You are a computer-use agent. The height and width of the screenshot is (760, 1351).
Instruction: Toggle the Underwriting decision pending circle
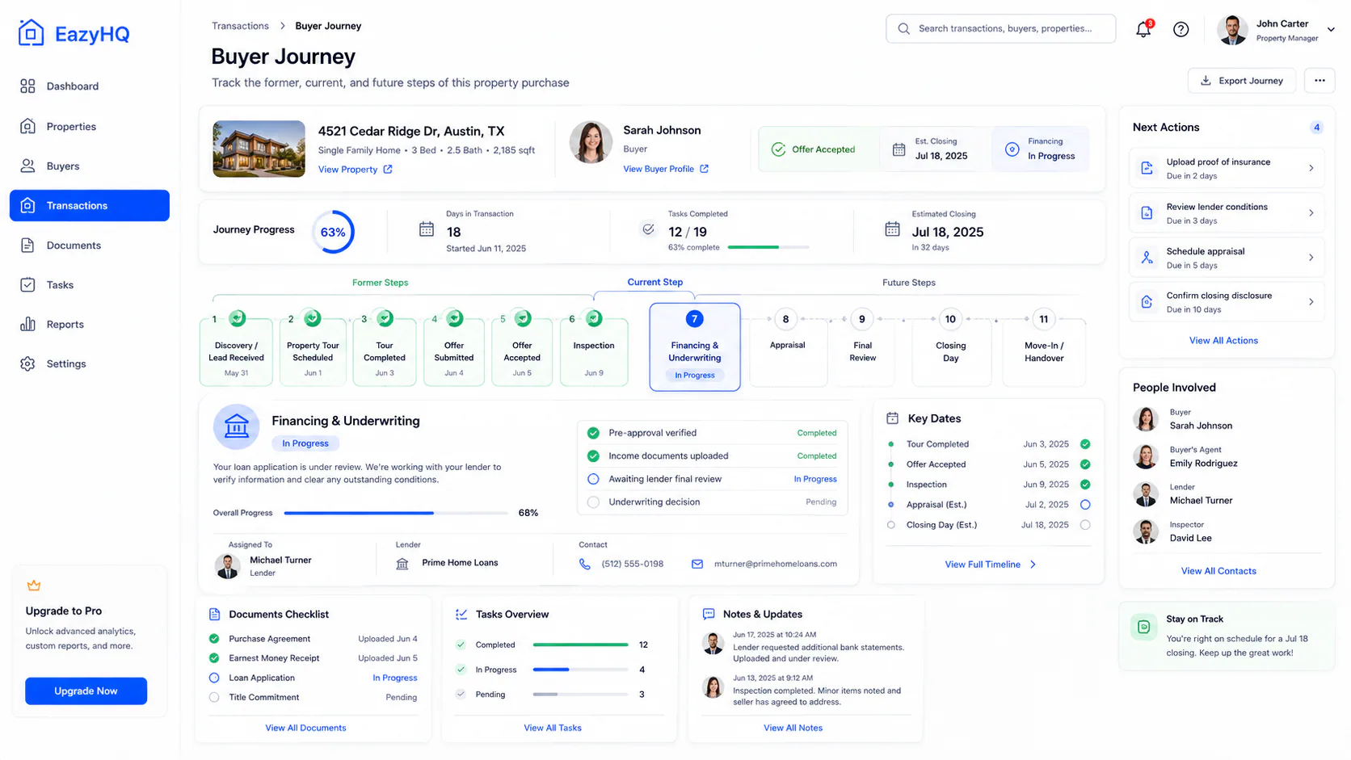click(593, 502)
